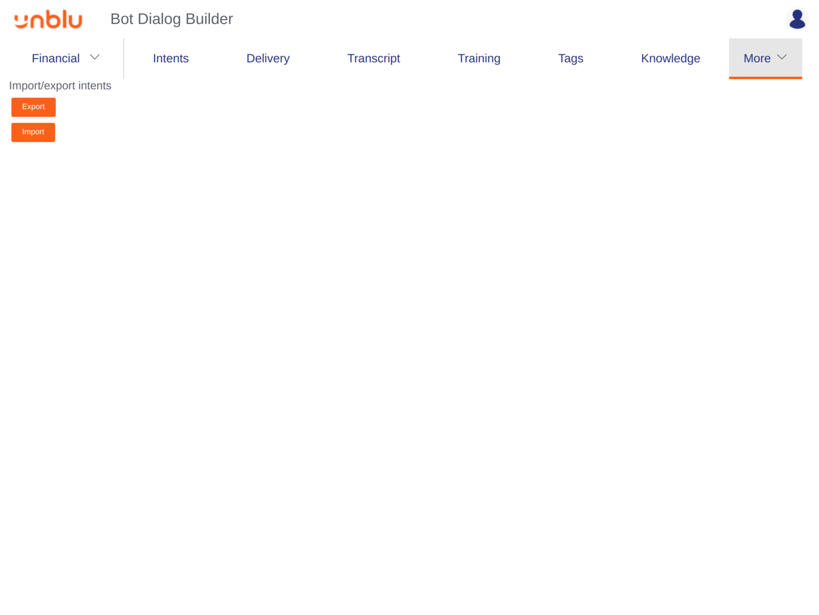Go to the Training tab

pos(478,58)
